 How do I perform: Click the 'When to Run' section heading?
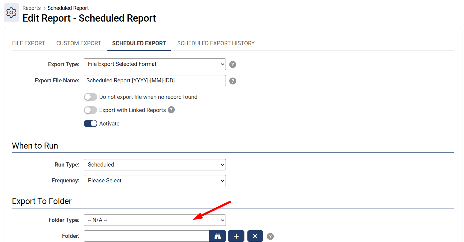click(x=35, y=146)
